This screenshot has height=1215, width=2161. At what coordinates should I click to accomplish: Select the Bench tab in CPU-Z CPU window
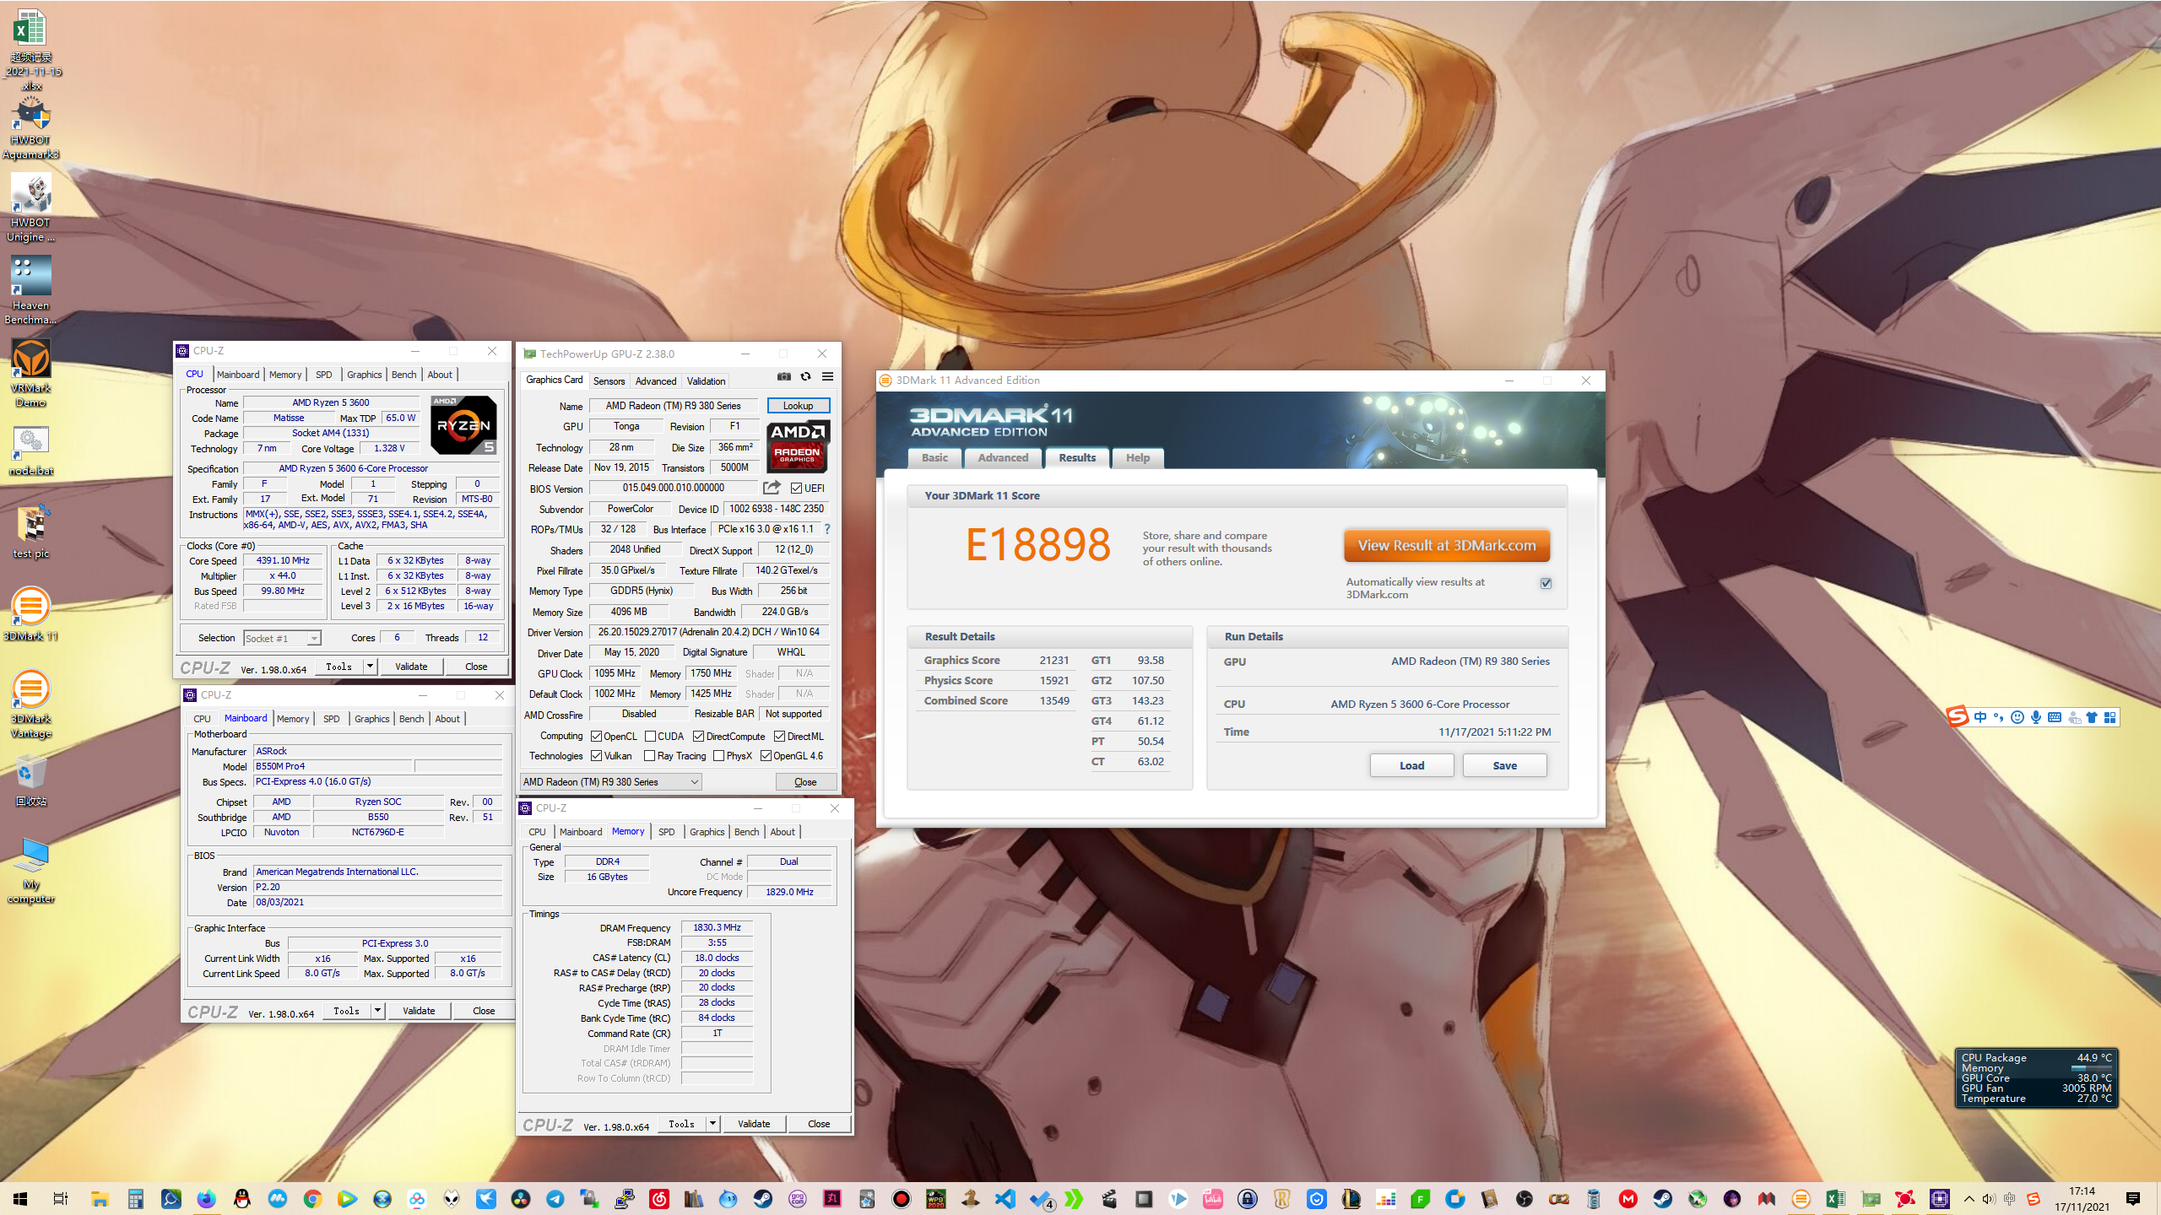tap(403, 374)
